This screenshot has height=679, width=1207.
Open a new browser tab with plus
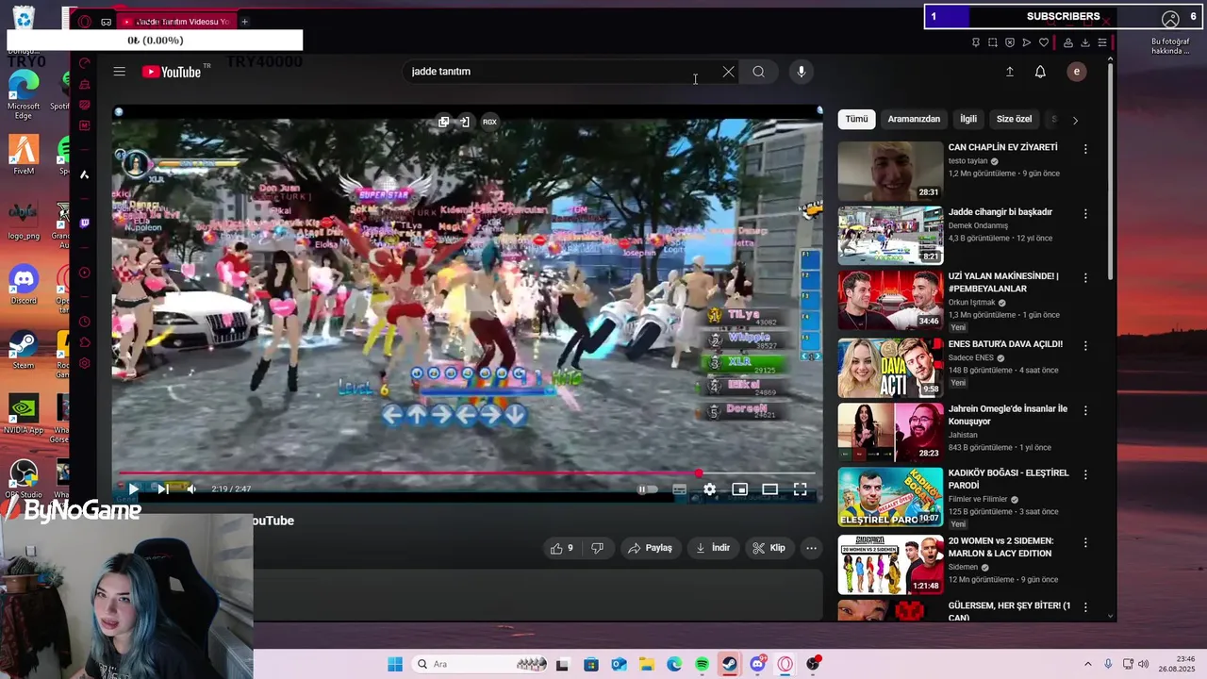[244, 21]
